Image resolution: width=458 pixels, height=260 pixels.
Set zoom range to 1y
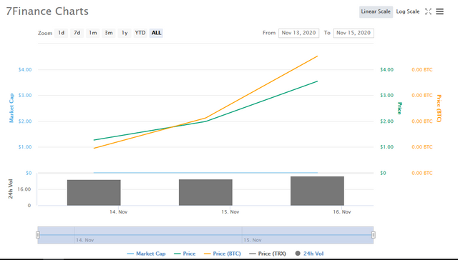click(x=125, y=33)
